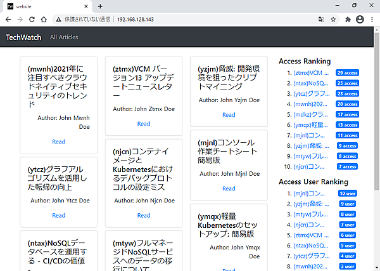Screen dimensions: 380x271
Task: Click the browser back arrow
Action: click(x=8, y=19)
